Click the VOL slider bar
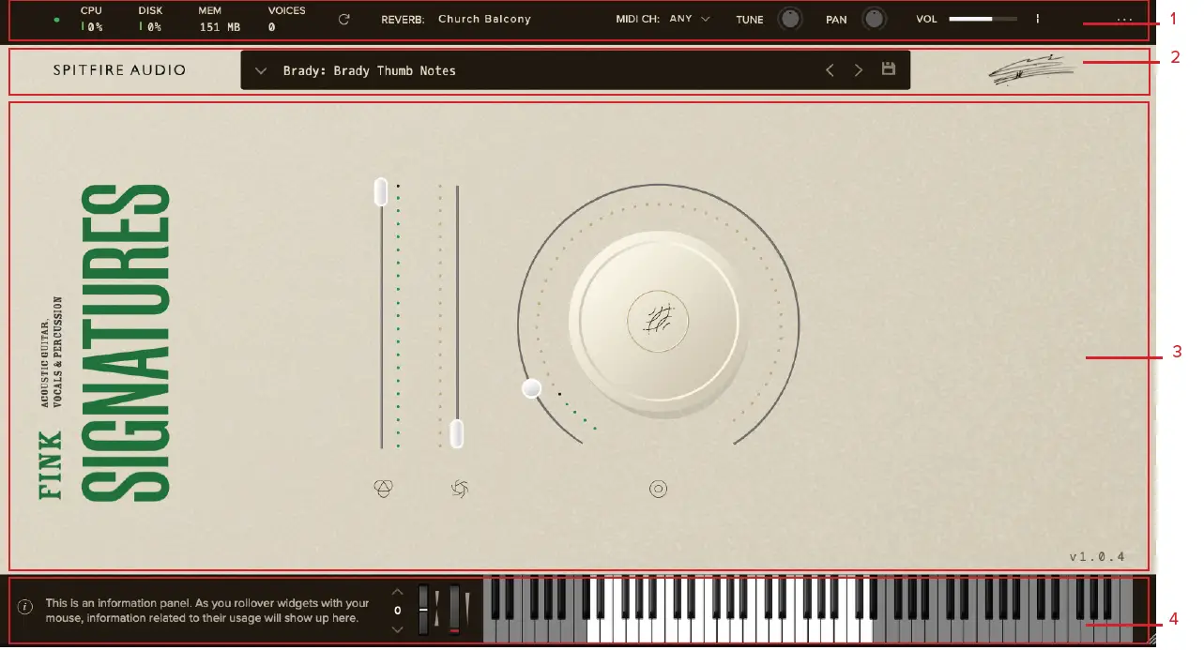 click(x=983, y=19)
